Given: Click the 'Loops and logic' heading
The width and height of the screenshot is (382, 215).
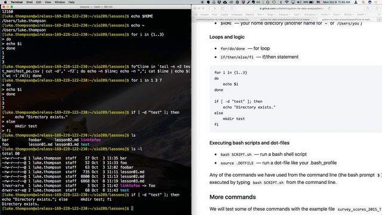Looking at the screenshot, I should click(x=227, y=37).
